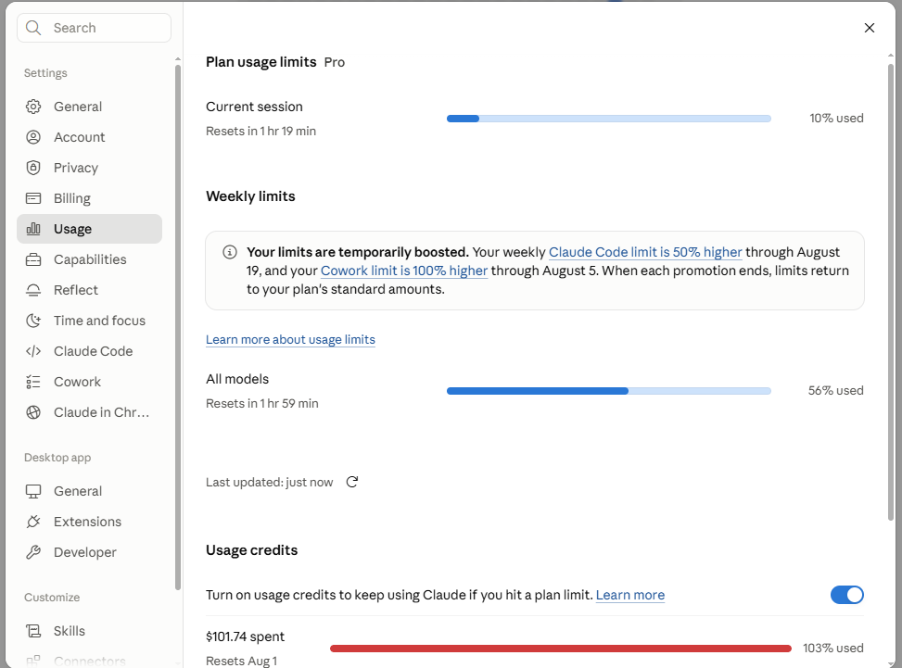Viewport: 902px width, 668px height.
Task: Click the red usage credits progress bar
Action: [x=560, y=649]
